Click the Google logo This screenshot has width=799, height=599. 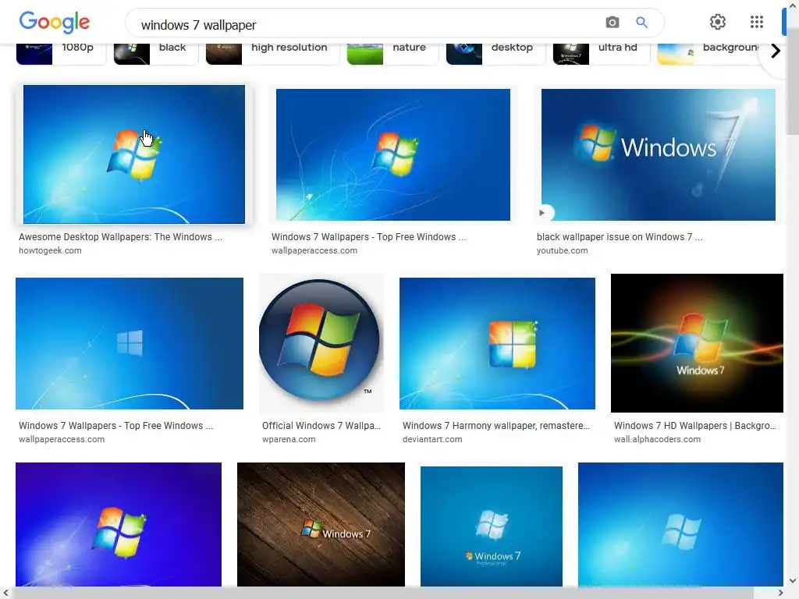55,23
